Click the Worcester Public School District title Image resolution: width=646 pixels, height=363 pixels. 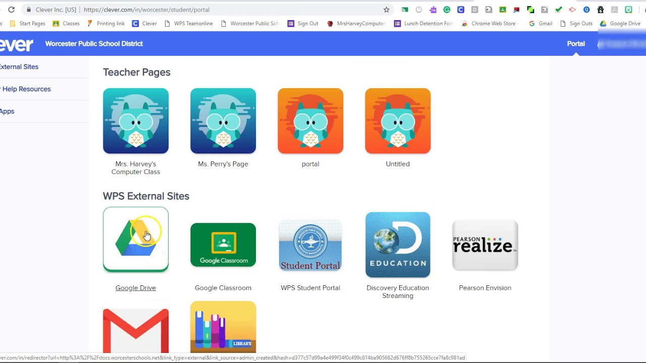tap(94, 44)
